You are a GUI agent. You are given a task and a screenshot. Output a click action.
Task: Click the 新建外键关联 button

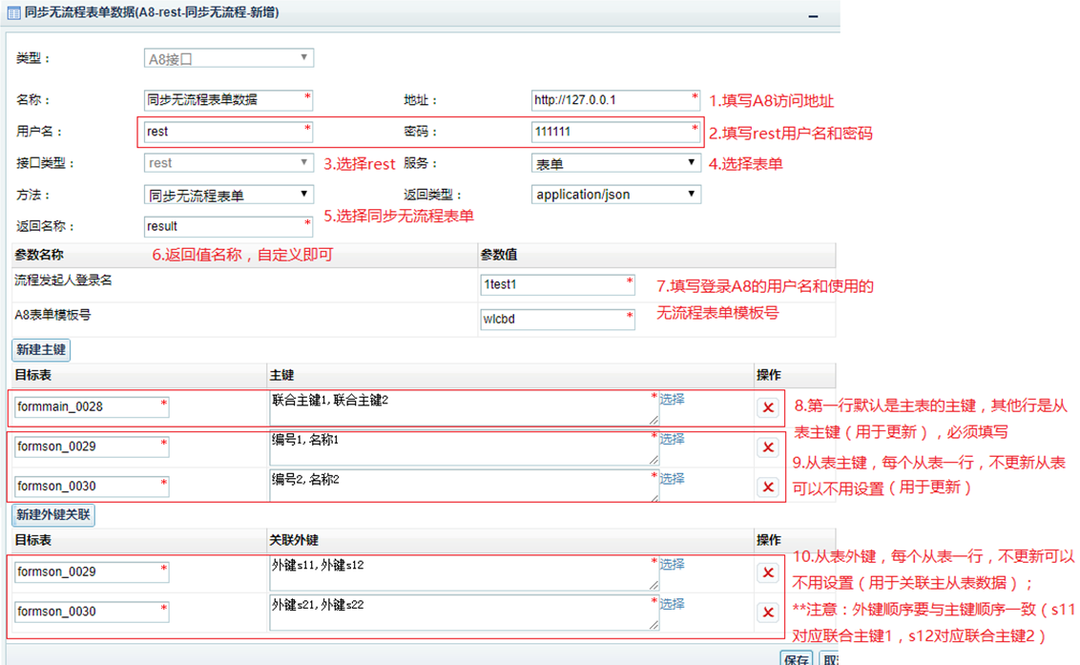(54, 515)
